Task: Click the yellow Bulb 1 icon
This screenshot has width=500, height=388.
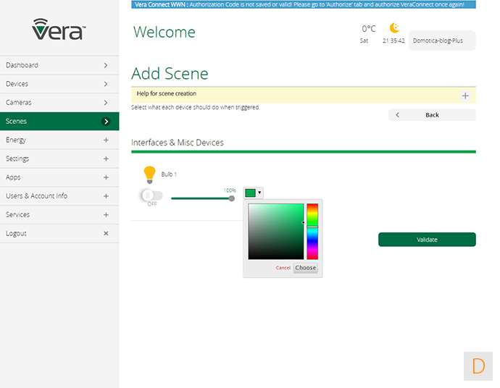Action: (150, 174)
